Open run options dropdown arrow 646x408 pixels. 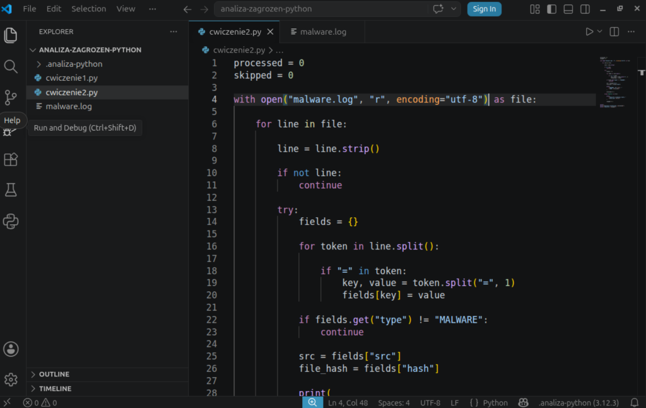[x=599, y=32]
